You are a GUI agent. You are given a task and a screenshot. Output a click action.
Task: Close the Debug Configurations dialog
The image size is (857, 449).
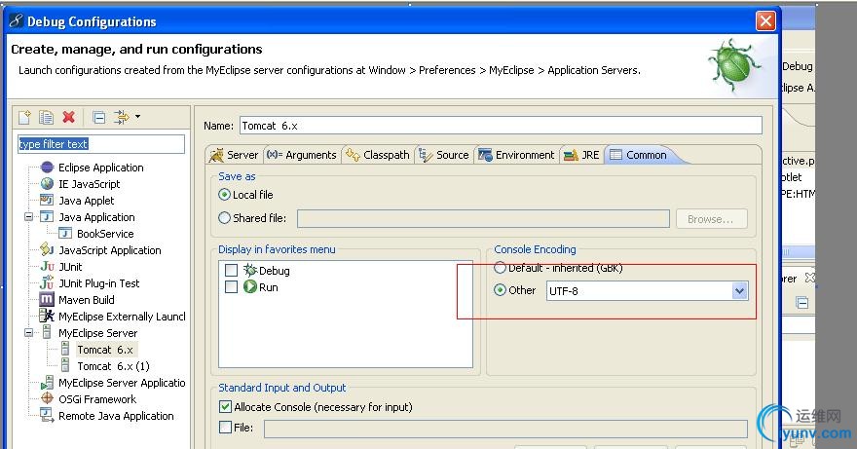[765, 21]
